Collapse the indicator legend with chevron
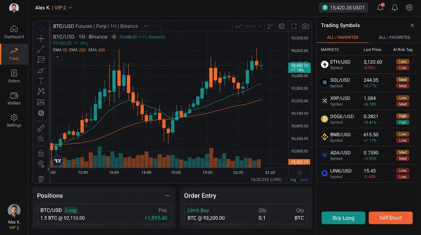421x235 pixels. pos(58,57)
